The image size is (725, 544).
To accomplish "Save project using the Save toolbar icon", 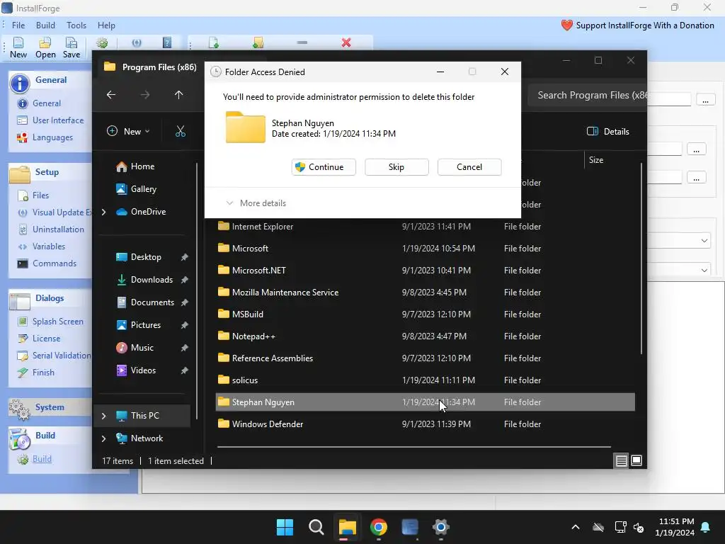I will [72, 47].
